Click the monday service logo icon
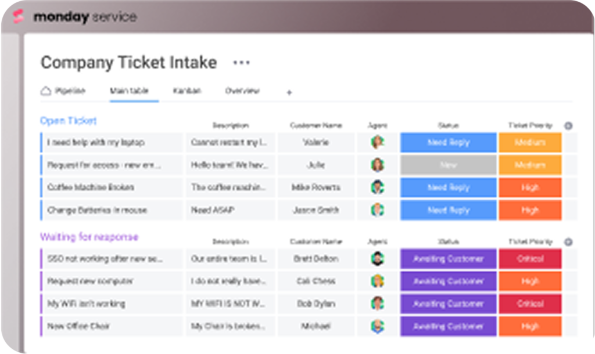 click(19, 17)
